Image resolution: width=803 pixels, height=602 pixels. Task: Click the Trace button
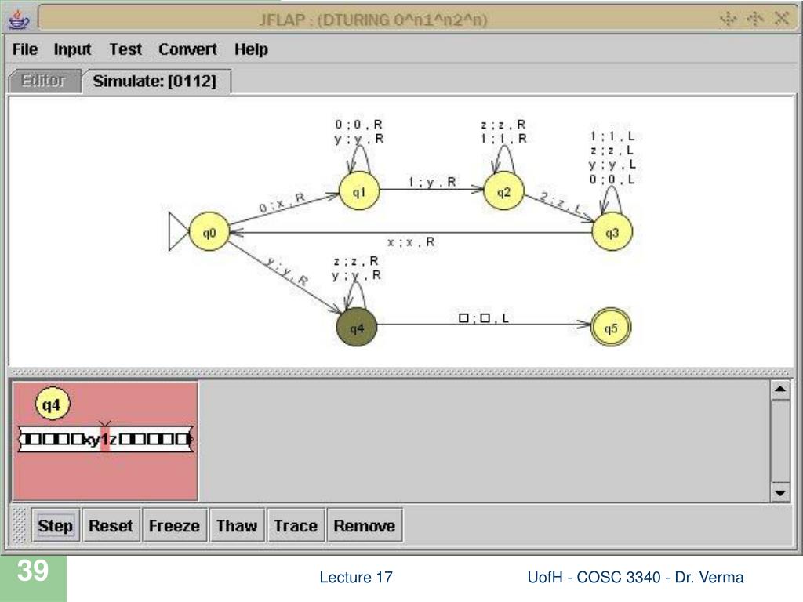(x=296, y=525)
